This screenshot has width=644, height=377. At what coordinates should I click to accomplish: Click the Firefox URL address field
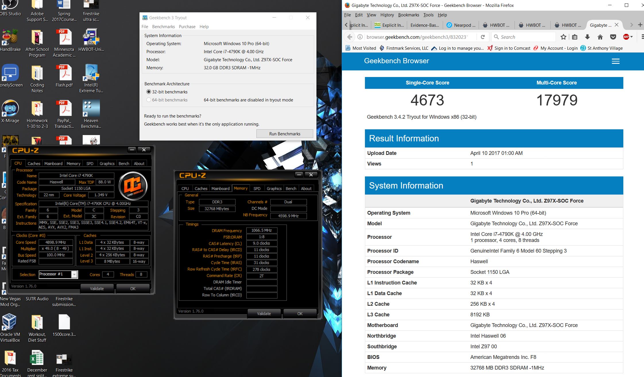(416, 37)
